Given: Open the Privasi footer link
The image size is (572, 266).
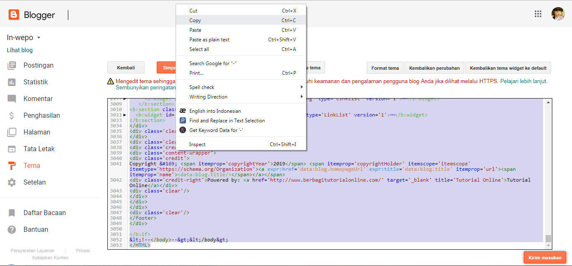Looking at the screenshot, I should (83, 251).
